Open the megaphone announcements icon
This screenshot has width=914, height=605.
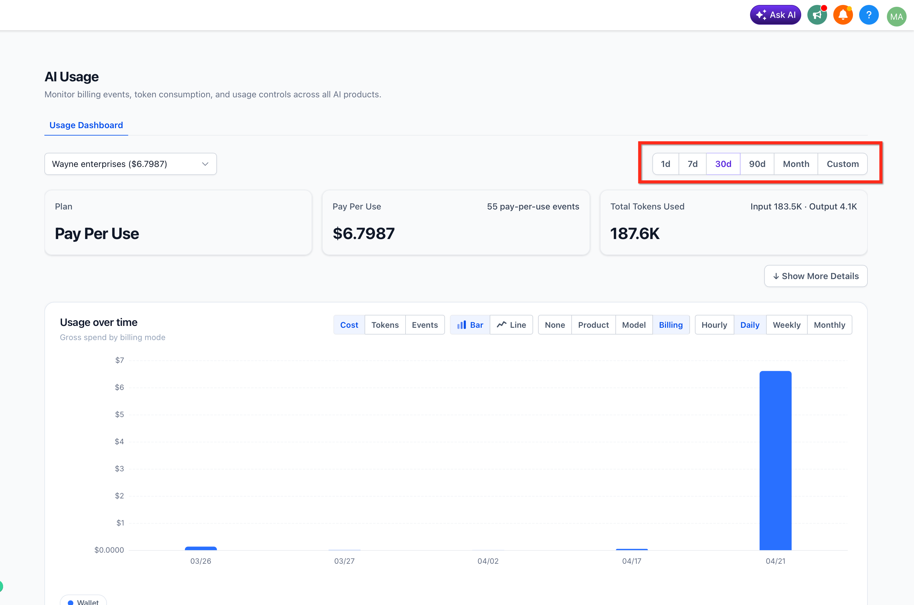click(x=817, y=15)
